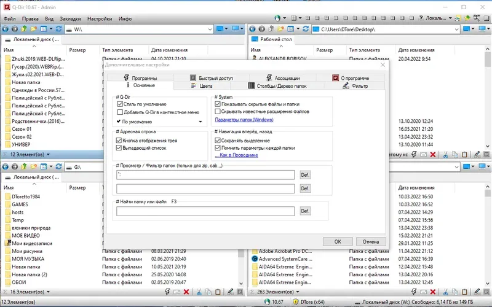Open Параметры папок (Windows) link
This screenshot has width=492, height=307.
244,120
